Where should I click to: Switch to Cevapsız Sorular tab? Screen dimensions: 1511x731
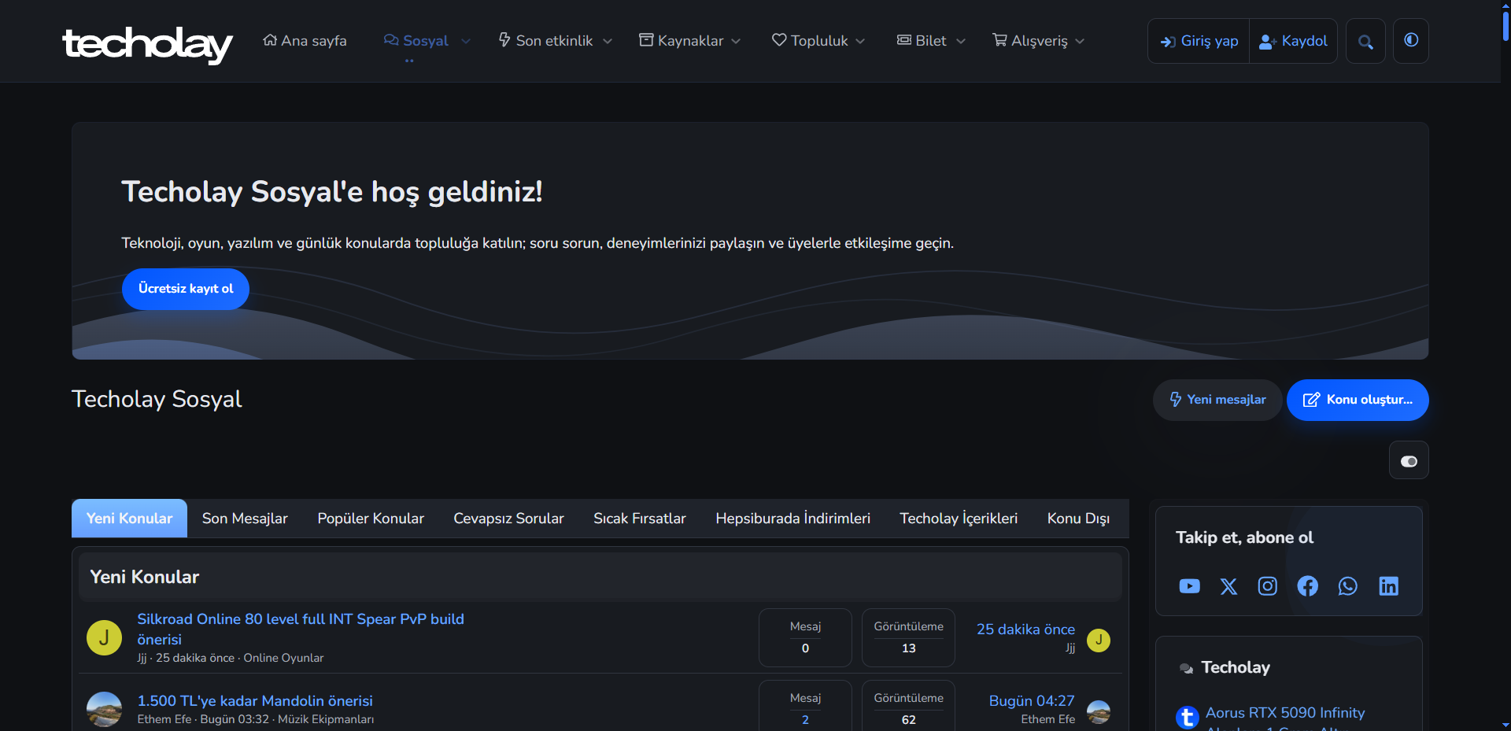[508, 519]
